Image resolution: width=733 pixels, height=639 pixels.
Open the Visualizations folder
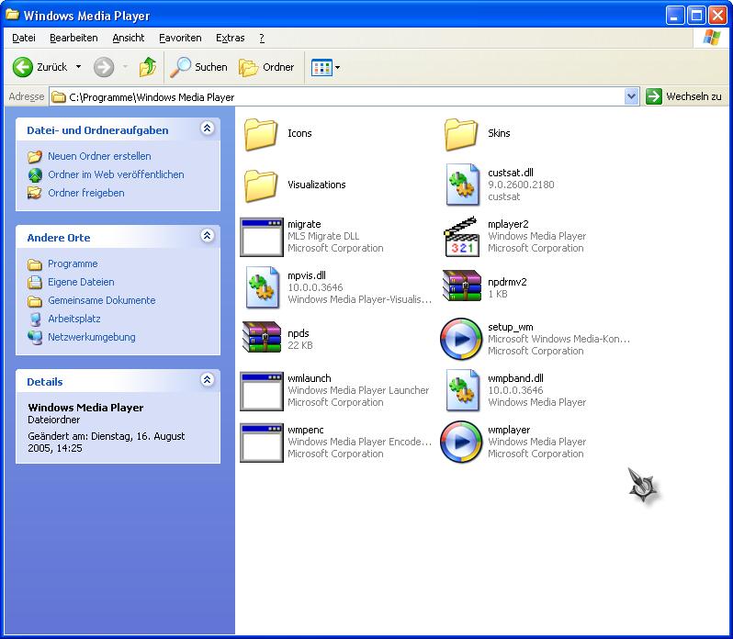[x=261, y=185]
